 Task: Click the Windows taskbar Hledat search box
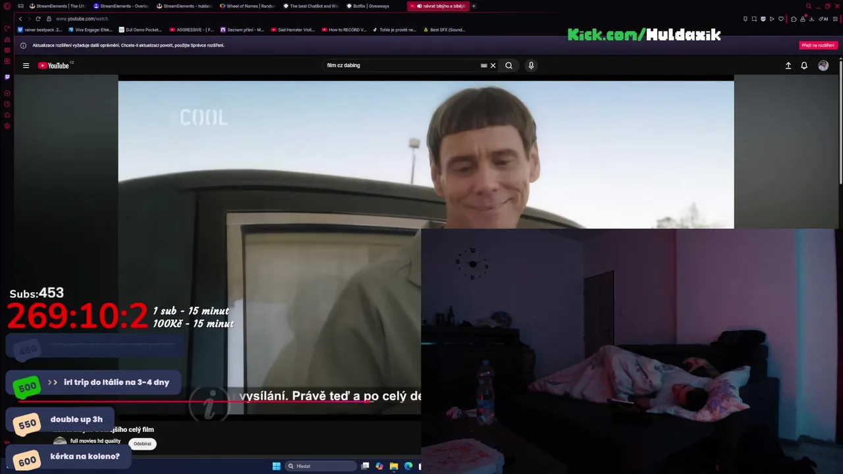(x=321, y=466)
